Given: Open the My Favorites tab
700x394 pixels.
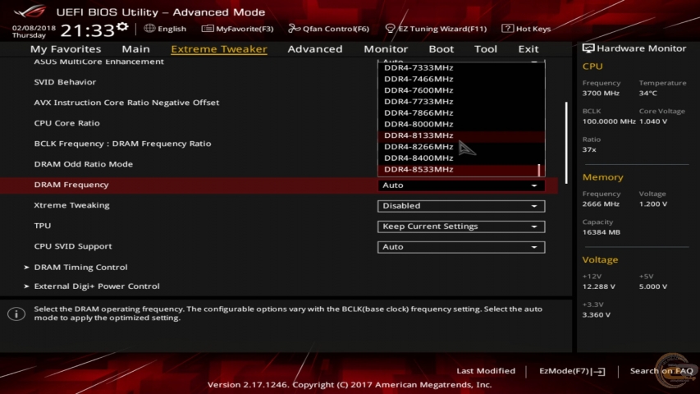Looking at the screenshot, I should click(x=66, y=48).
